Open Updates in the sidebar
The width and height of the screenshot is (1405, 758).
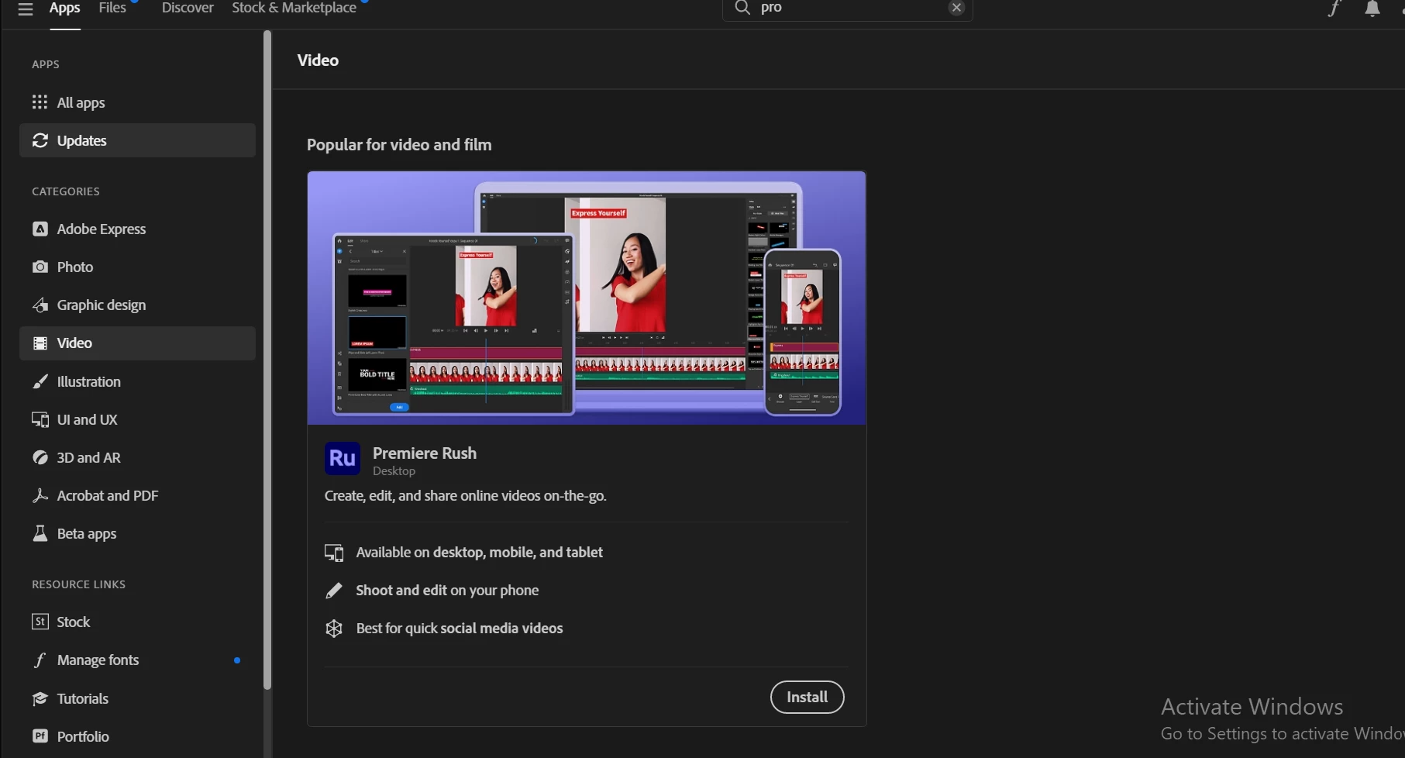(x=138, y=140)
